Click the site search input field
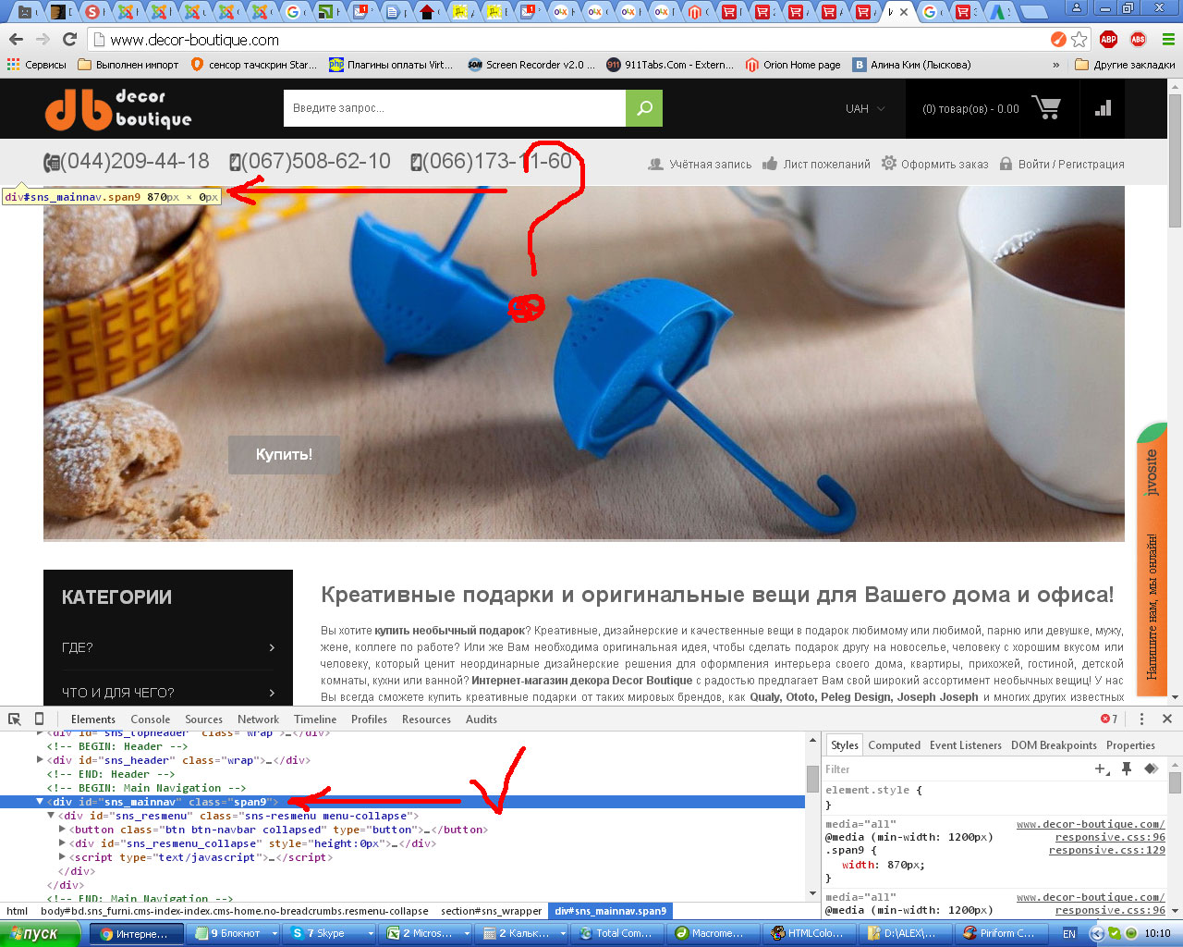 coord(455,108)
